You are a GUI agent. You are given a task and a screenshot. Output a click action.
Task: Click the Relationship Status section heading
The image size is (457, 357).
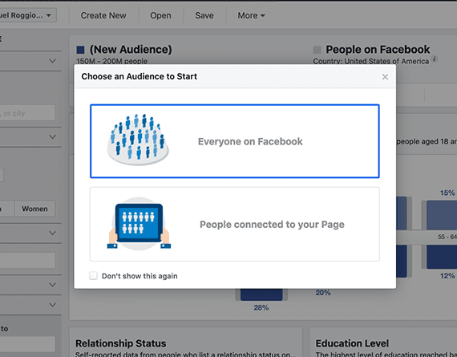(x=120, y=343)
